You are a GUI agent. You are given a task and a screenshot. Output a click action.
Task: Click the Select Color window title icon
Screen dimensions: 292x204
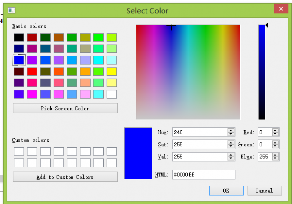[11, 10]
